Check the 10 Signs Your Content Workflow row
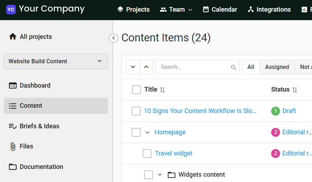Viewport: 312px width, 182px height. coord(136,111)
